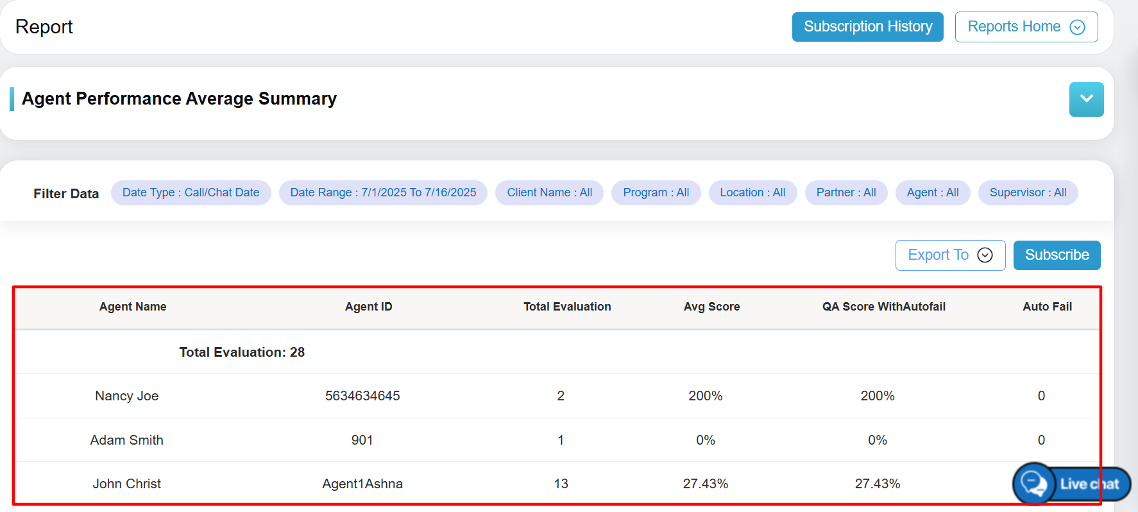Open the Reports Home dropdown
The height and width of the screenshot is (512, 1138).
1026,27
